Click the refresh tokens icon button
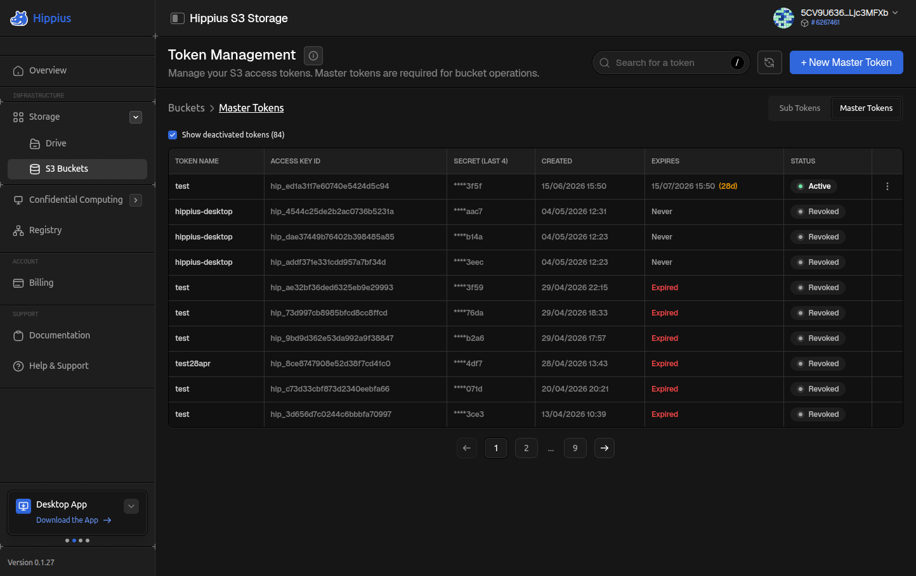 click(769, 62)
